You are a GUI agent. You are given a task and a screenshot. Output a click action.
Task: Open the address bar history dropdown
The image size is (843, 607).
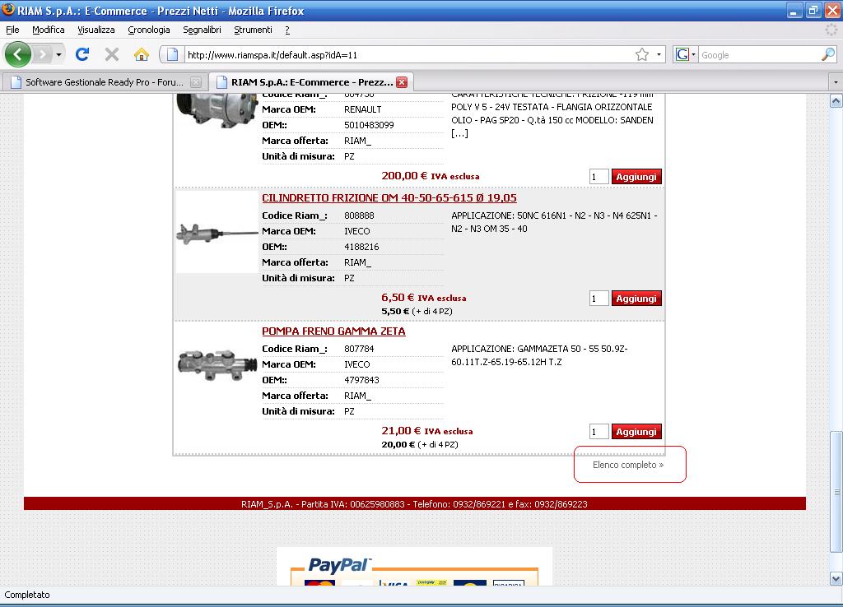[x=659, y=54]
